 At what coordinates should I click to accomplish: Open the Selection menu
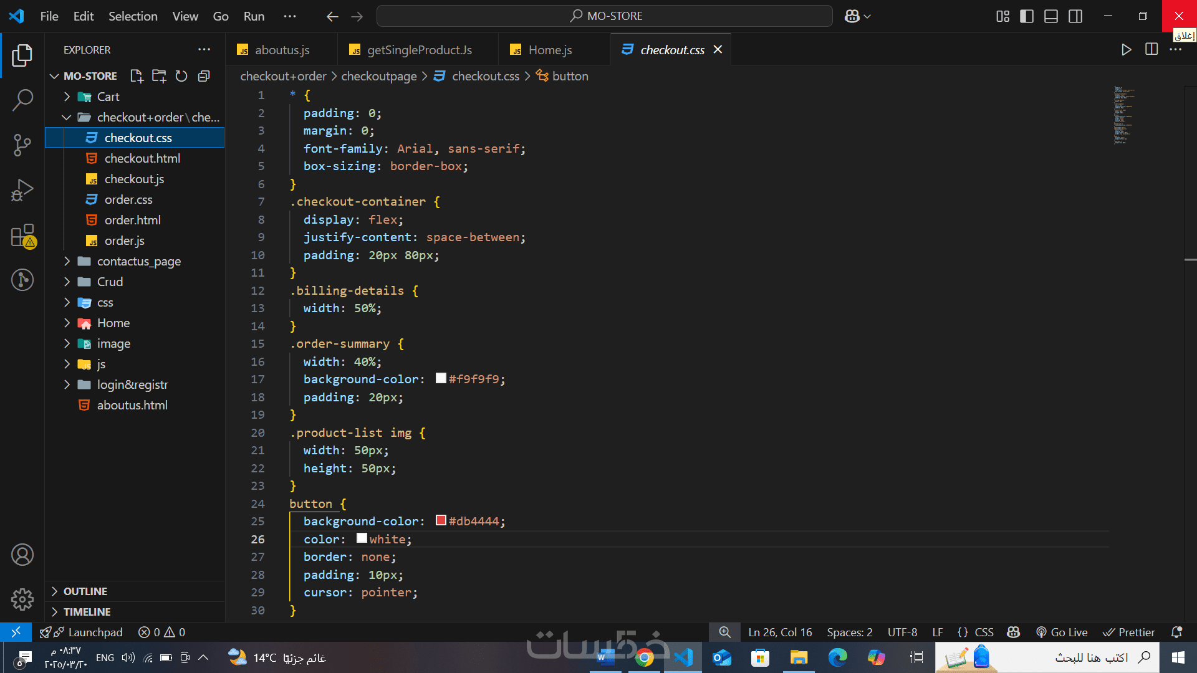tap(133, 16)
